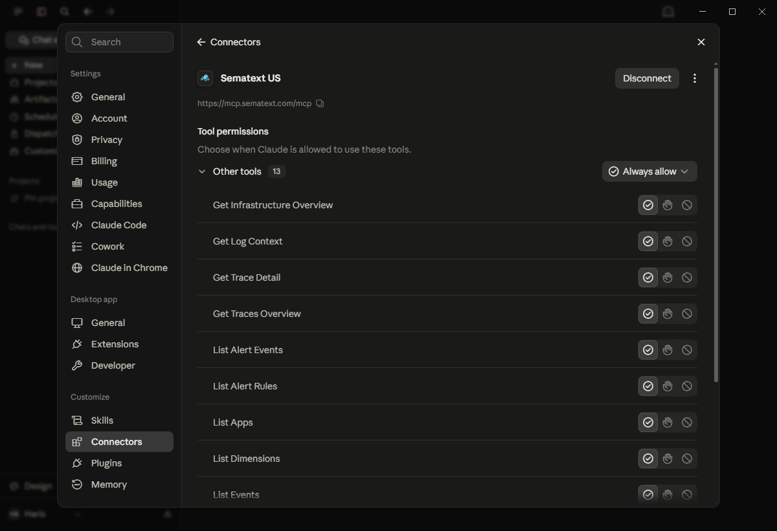Block the Get Trace Detail tool
The image size is (777, 531).
coord(687,277)
